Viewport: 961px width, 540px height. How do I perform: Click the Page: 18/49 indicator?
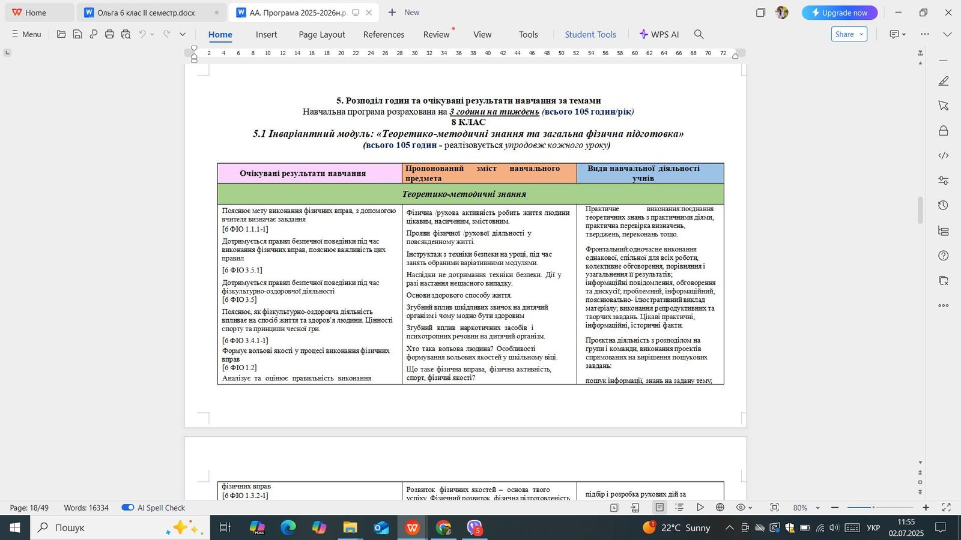click(29, 508)
